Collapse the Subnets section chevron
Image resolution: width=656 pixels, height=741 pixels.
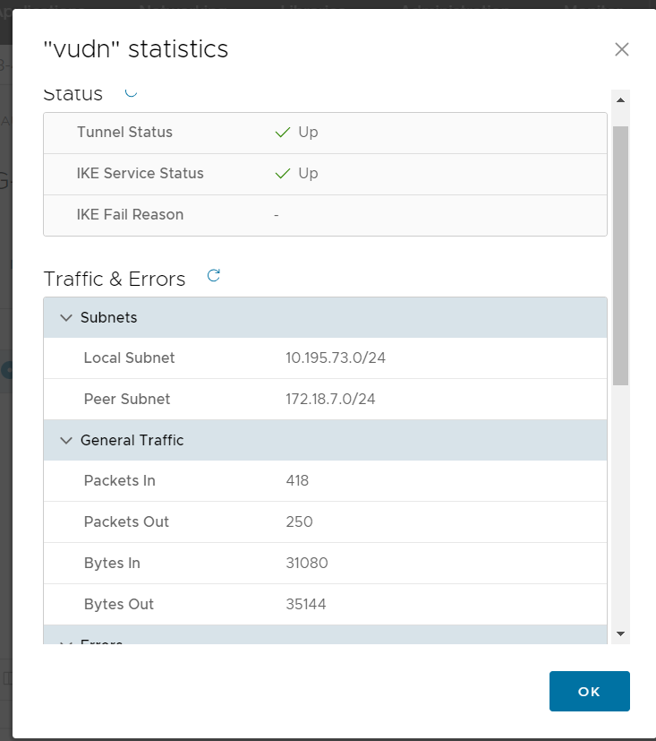(x=66, y=318)
